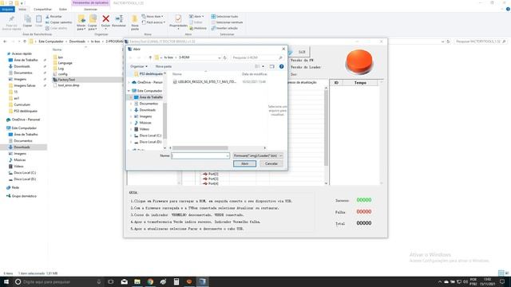
Task: Expand the Copiar para dropdown in ribbon
Action: 93,28
